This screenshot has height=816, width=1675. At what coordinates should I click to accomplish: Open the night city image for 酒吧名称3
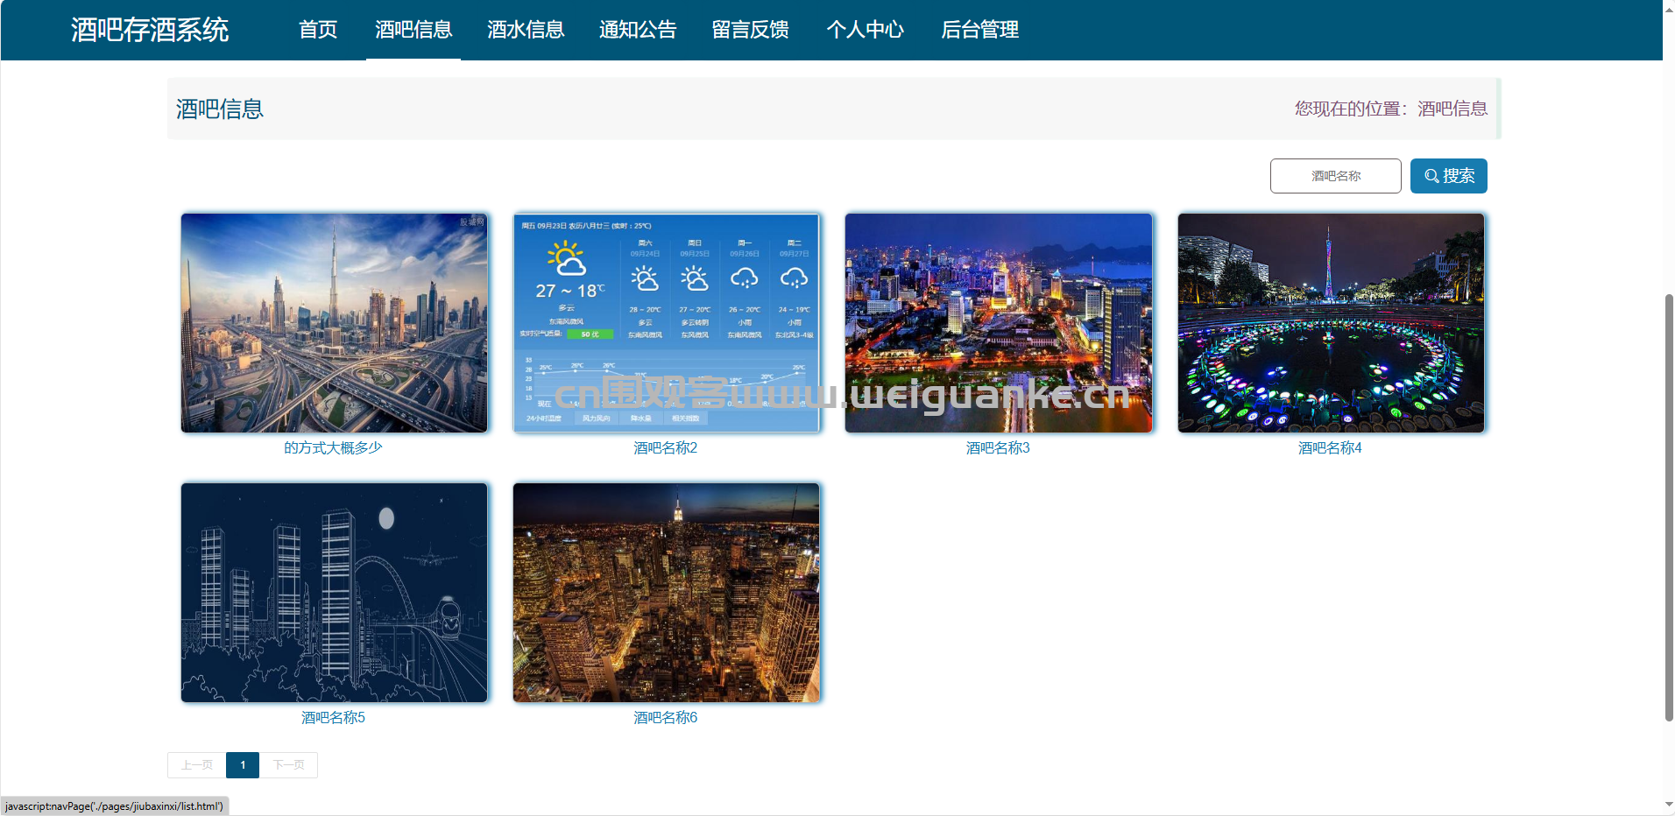coord(999,323)
